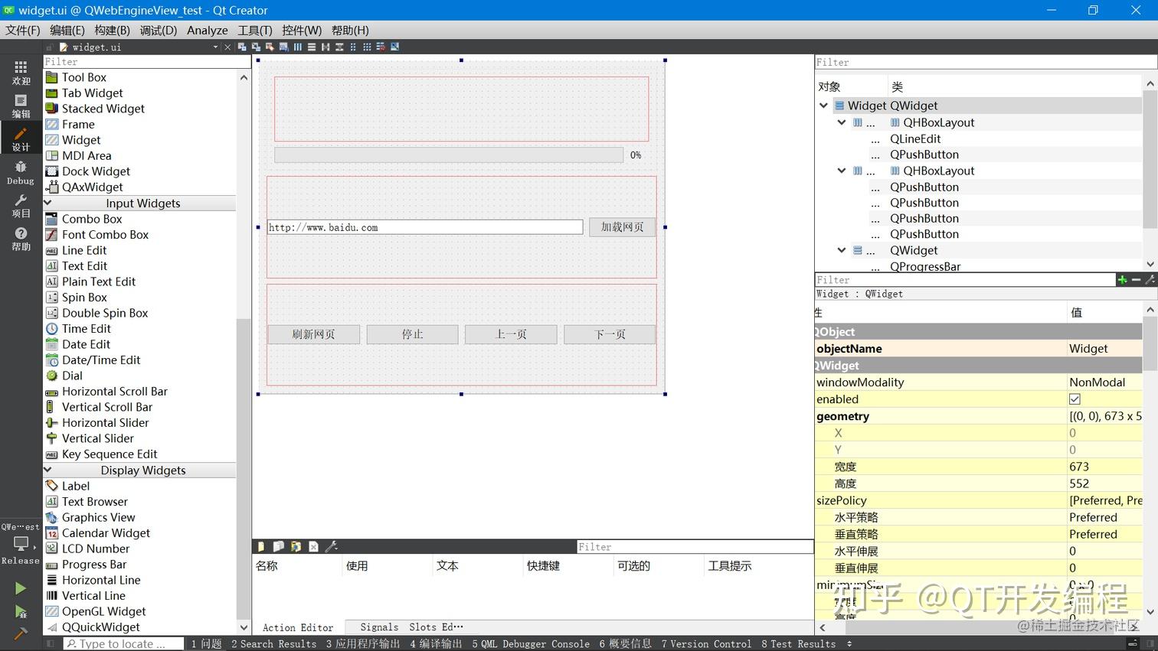Expand the first QHBoxLayout in object tree
The height and width of the screenshot is (651, 1158).
pos(841,122)
